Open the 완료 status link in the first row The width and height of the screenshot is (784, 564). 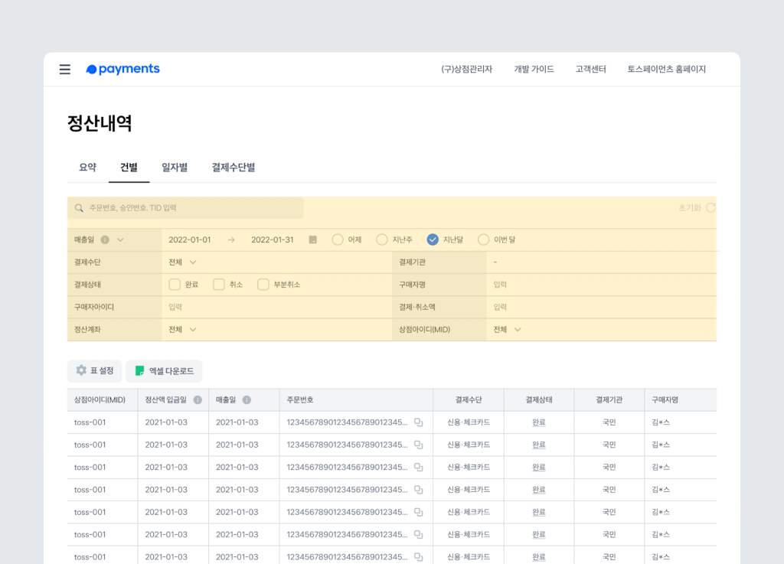tap(538, 422)
